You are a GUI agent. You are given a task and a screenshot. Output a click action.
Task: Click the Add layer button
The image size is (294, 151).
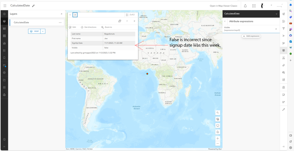coord(34,31)
